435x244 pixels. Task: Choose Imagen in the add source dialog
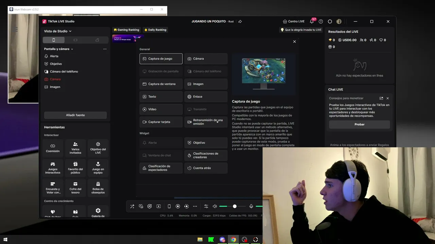(206, 84)
